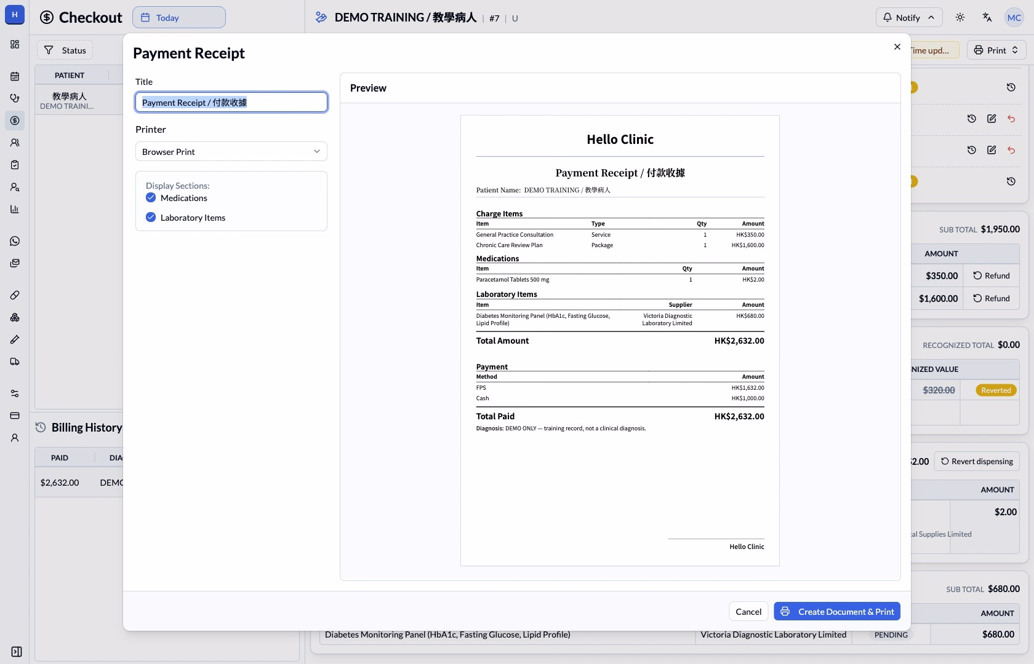This screenshot has height=664, width=1034.
Task: Uncheck the Laboratory Items display section
Action: (x=151, y=217)
